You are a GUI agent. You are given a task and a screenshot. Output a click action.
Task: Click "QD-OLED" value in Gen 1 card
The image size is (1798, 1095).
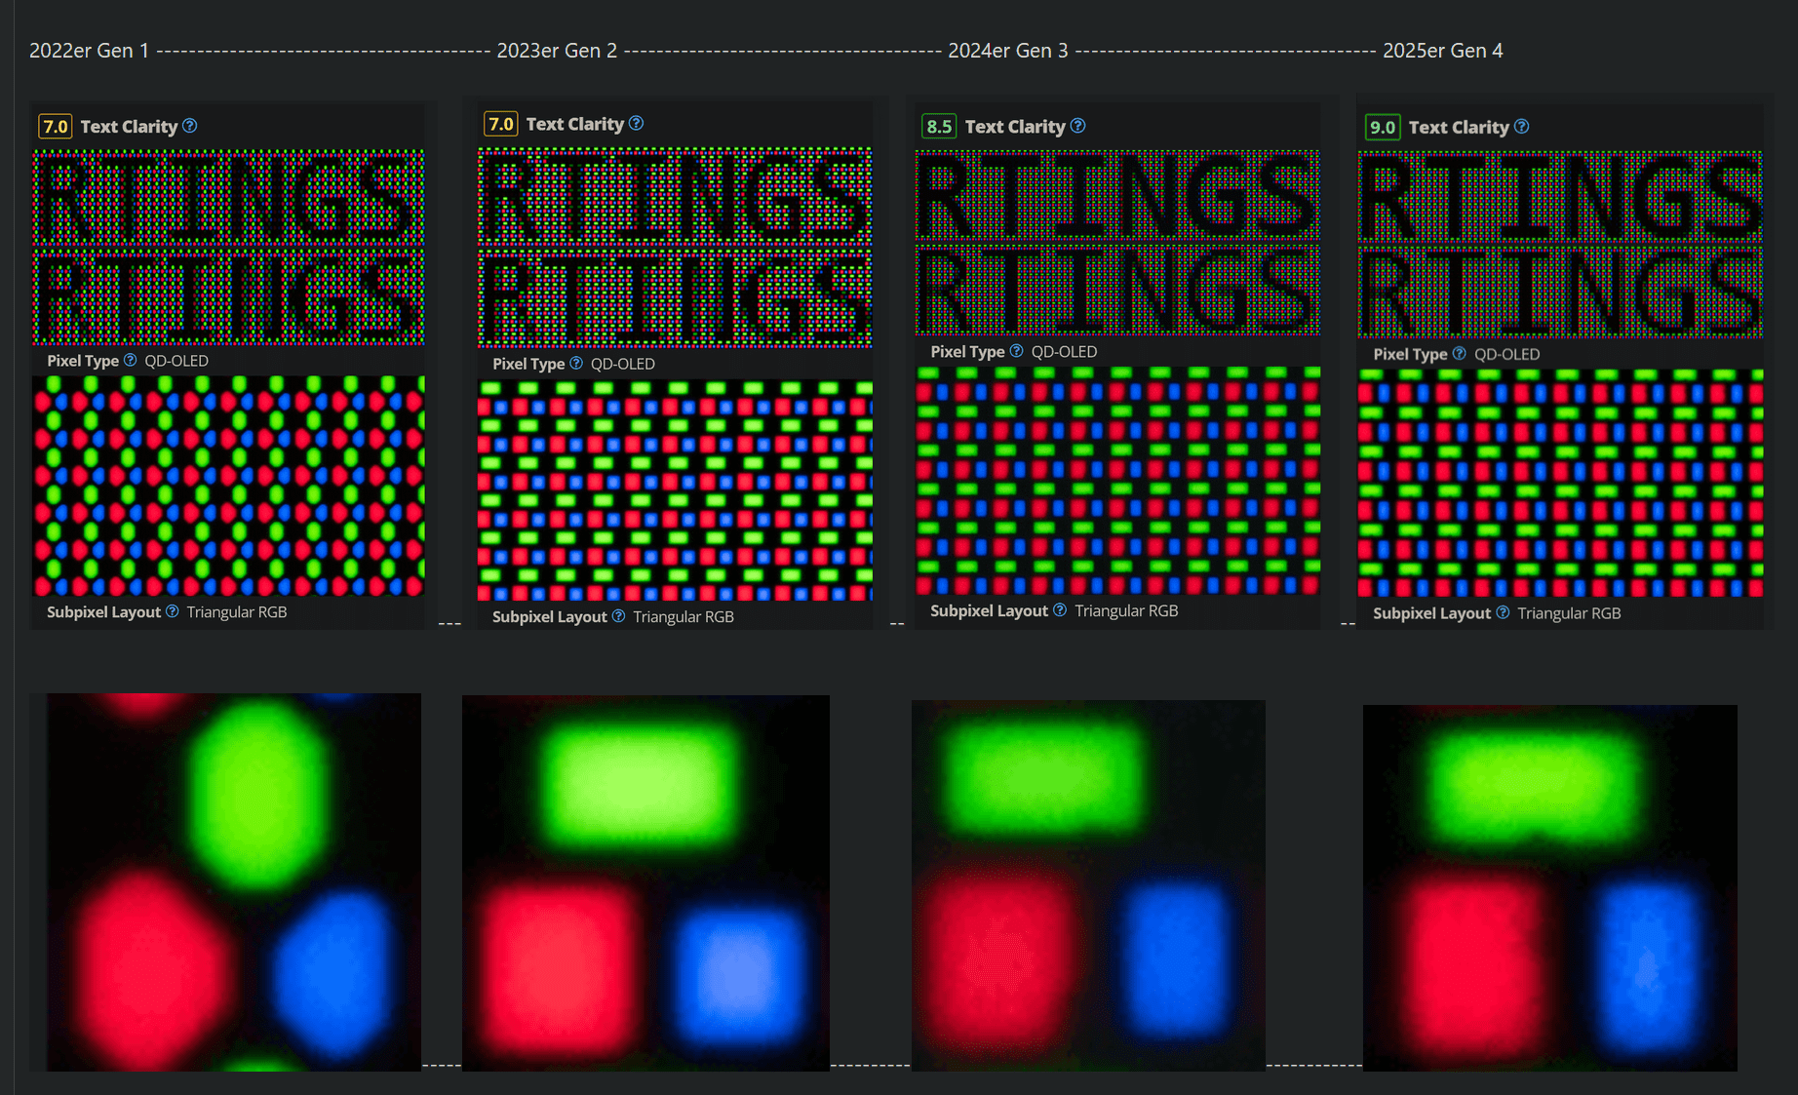pos(176,361)
